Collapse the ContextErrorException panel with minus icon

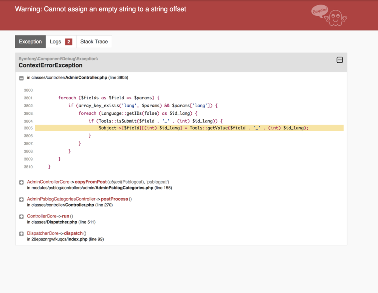tap(339, 60)
